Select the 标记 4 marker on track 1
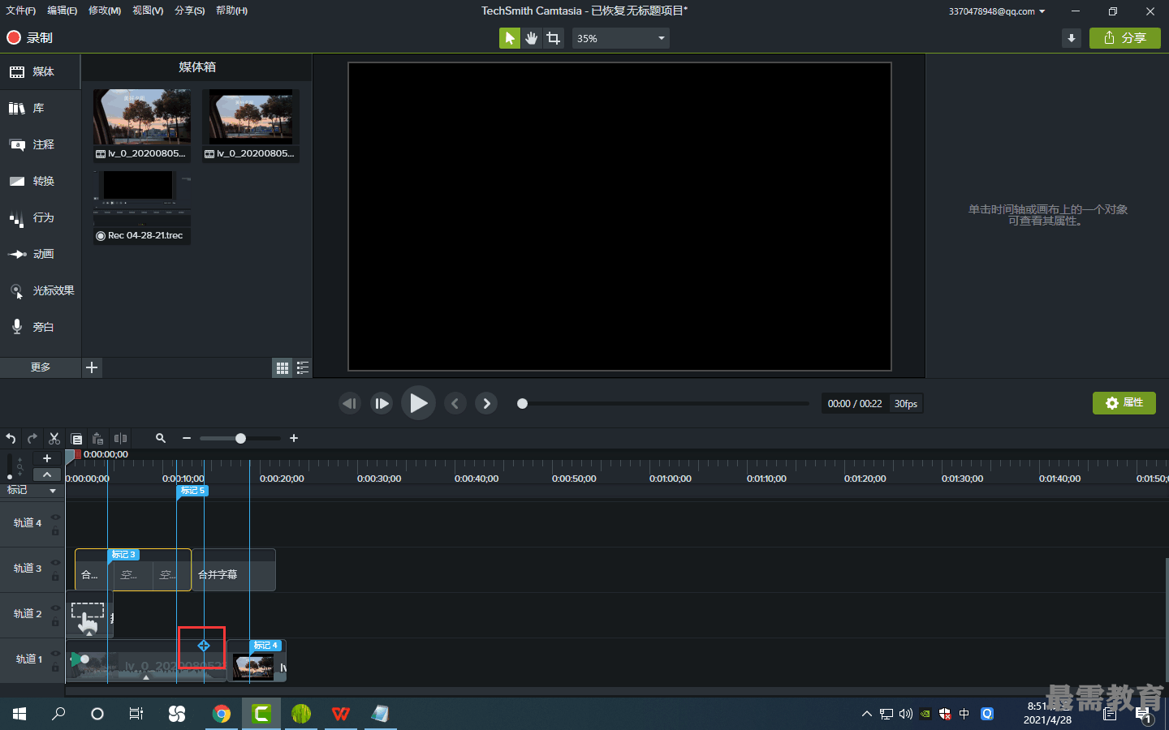 [x=266, y=646]
